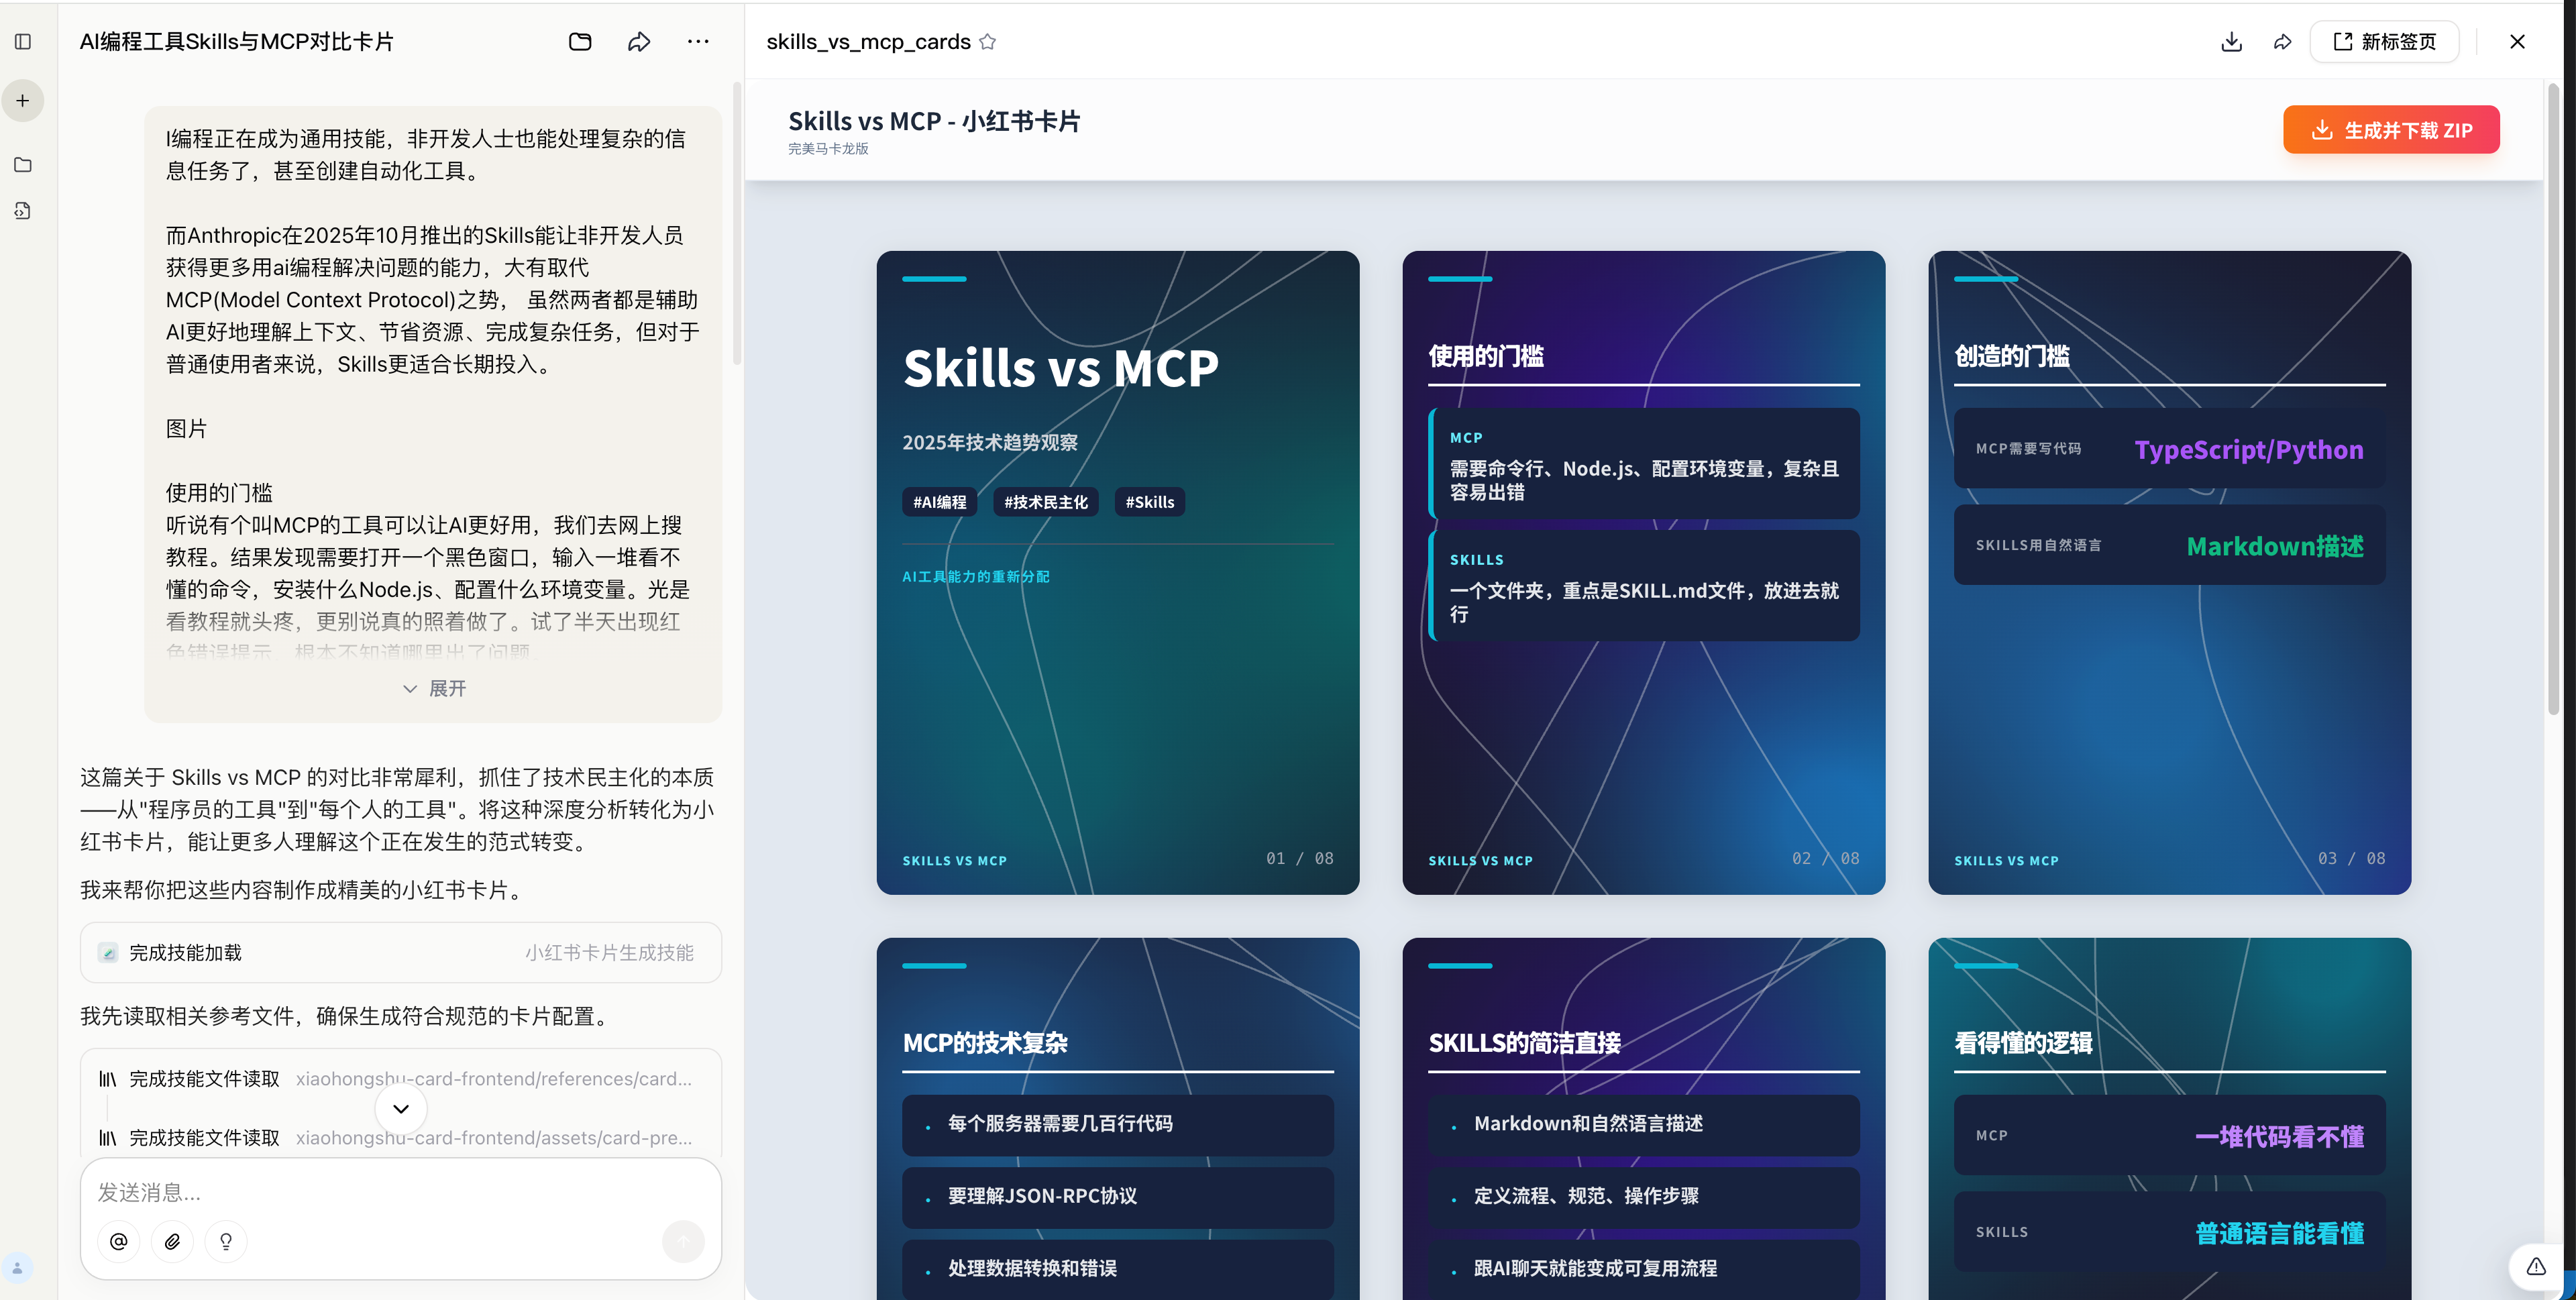2576x1300 pixels.
Task: Toggle the lightbulb thinking mode icon
Action: (226, 1241)
